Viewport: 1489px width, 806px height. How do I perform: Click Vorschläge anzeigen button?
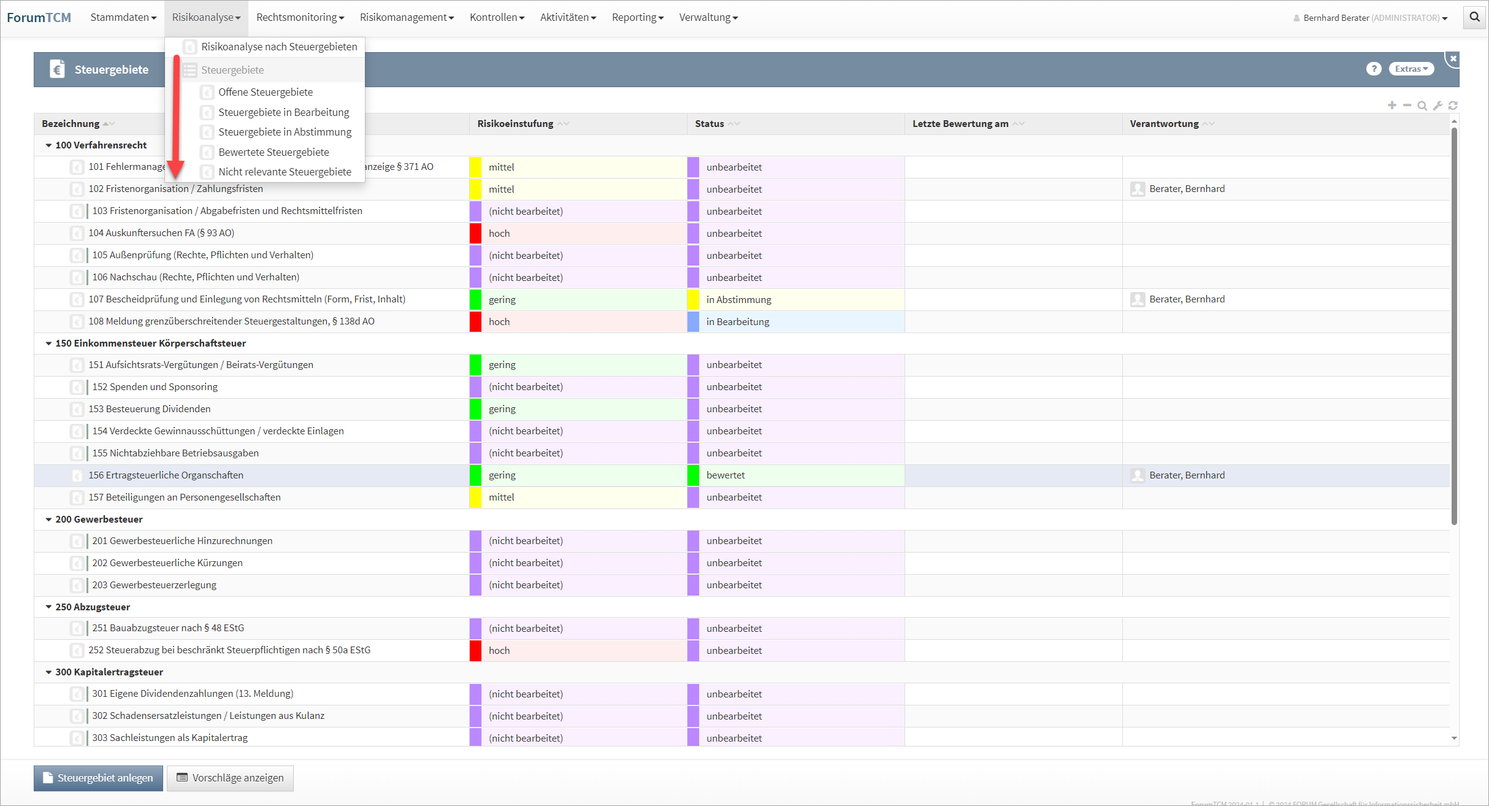[230, 778]
